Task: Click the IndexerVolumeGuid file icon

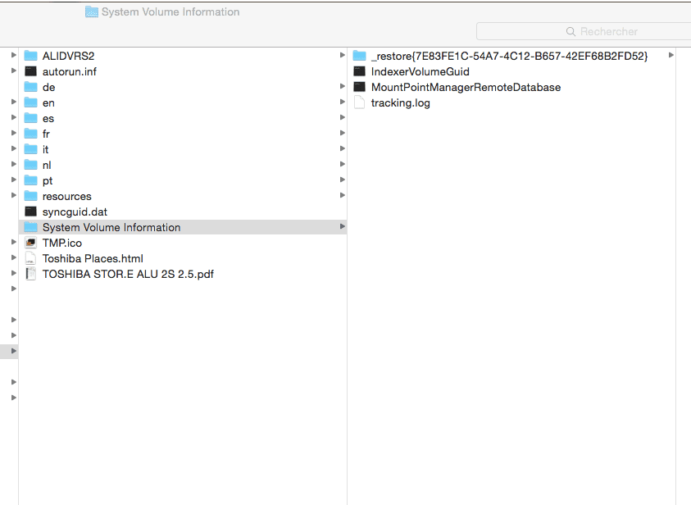Action: click(x=360, y=71)
